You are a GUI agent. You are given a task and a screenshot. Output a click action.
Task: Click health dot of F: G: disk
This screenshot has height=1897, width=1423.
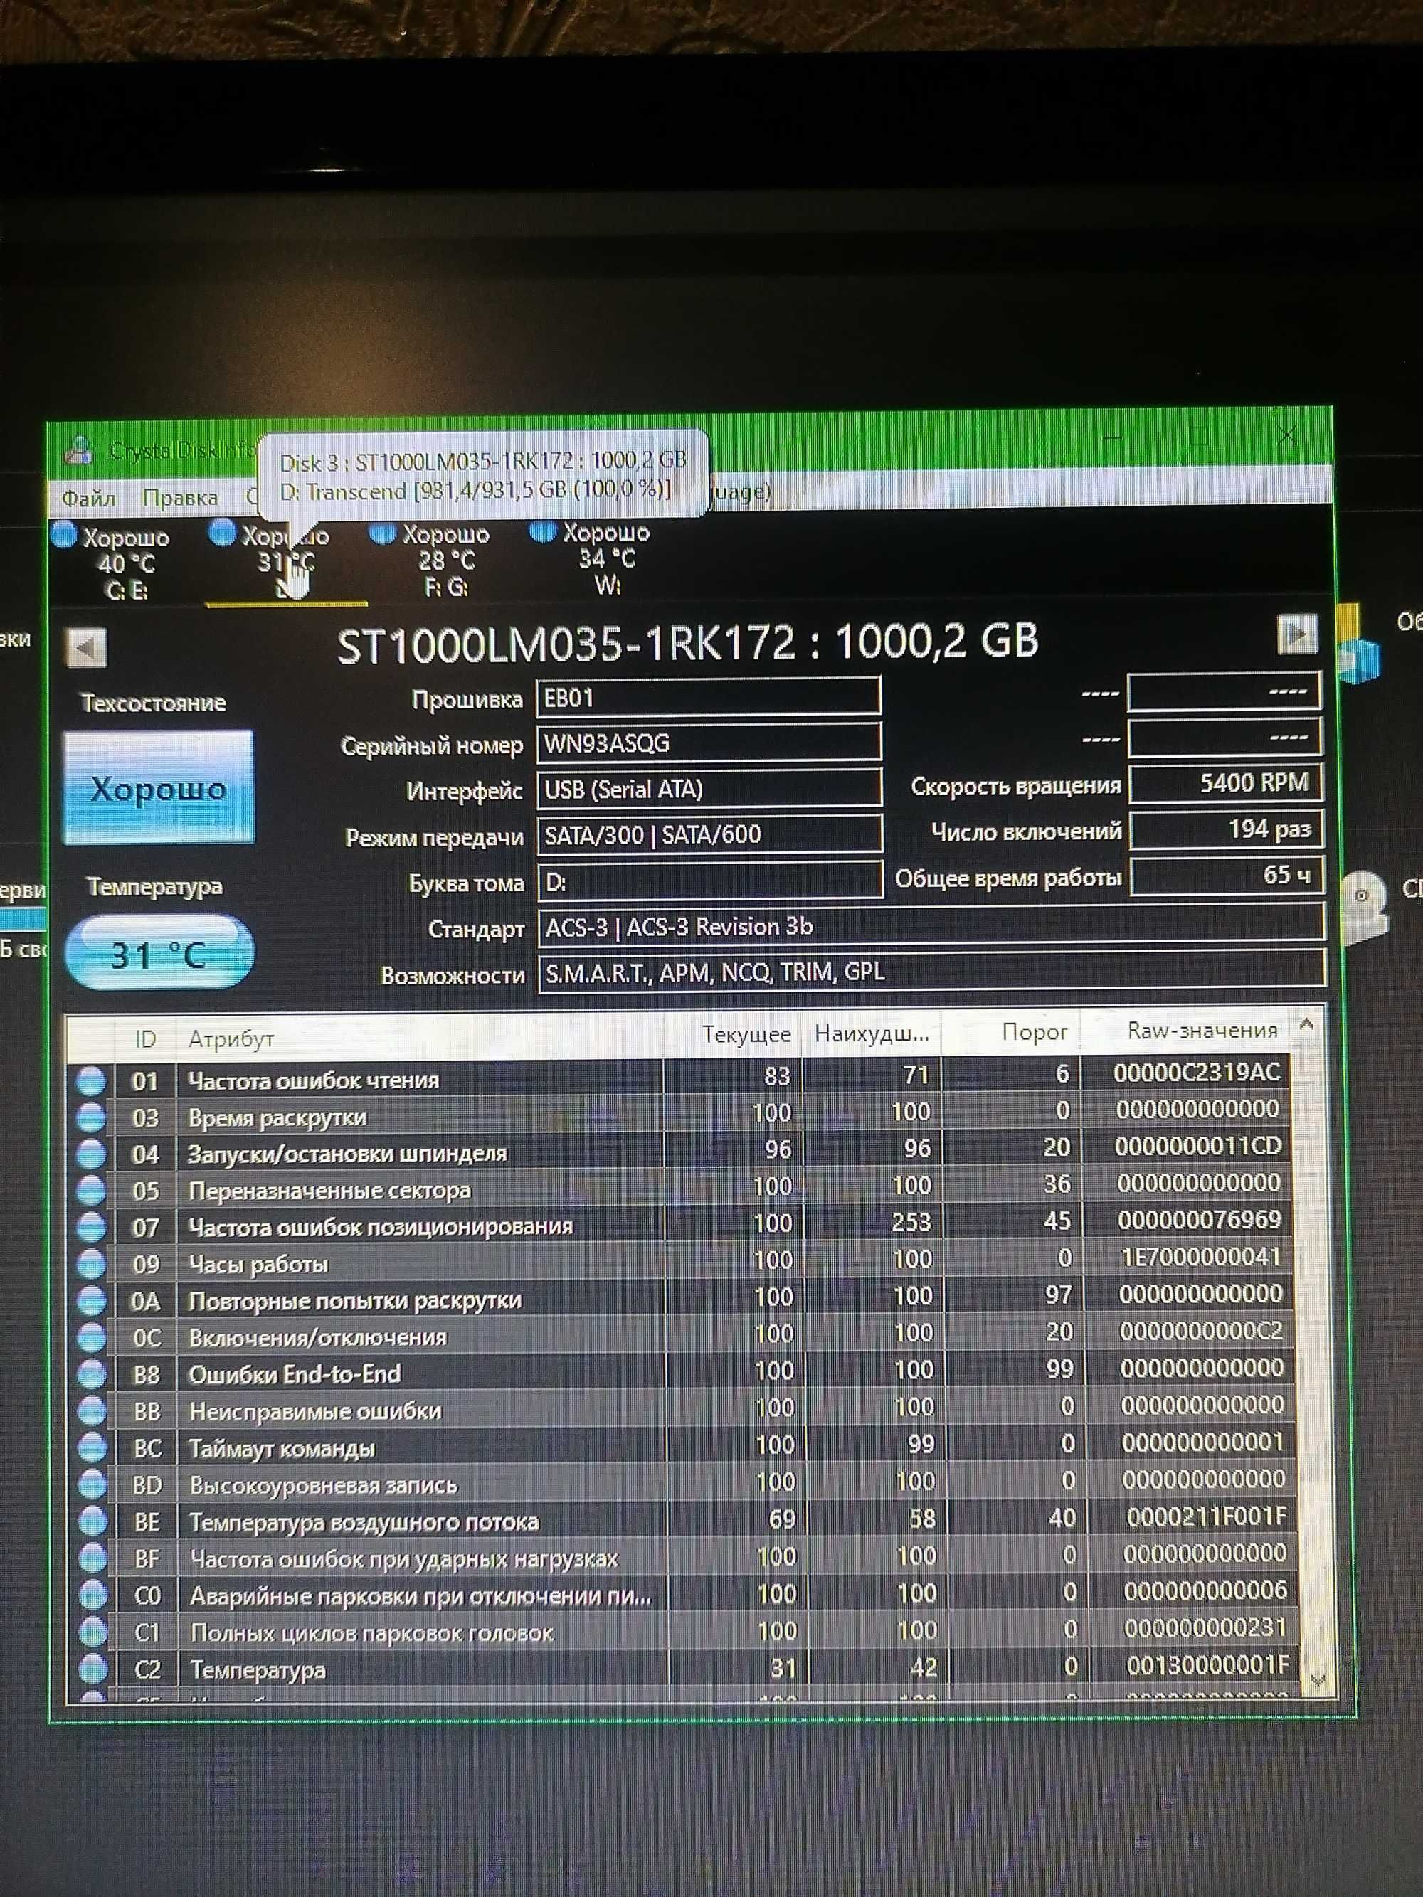[x=381, y=533]
